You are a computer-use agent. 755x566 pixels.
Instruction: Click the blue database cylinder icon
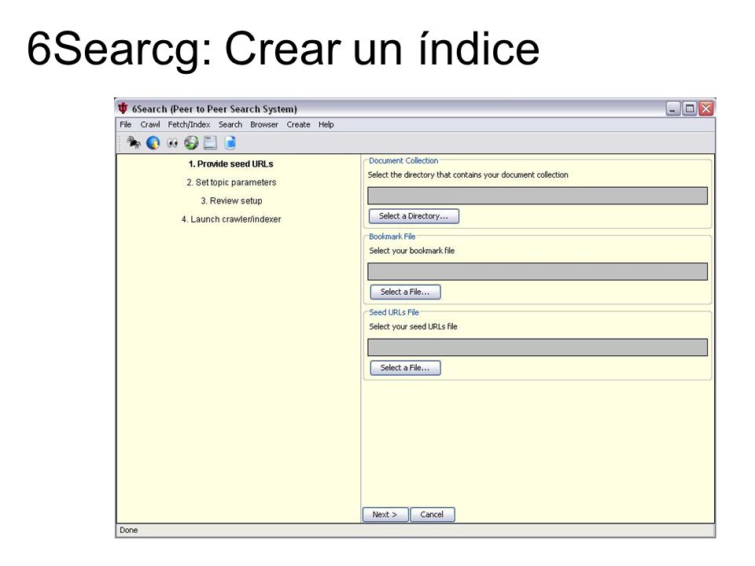(x=230, y=142)
